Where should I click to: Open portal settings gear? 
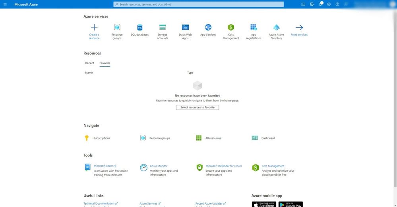(x=329, y=4)
